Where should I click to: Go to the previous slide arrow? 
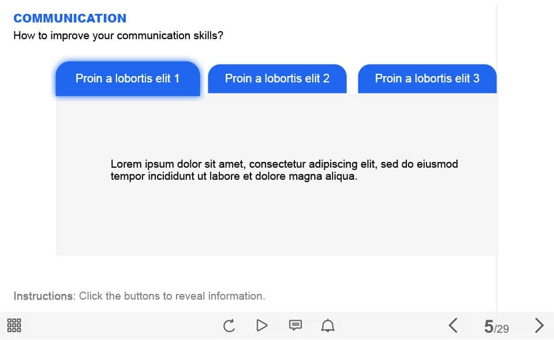[453, 326]
